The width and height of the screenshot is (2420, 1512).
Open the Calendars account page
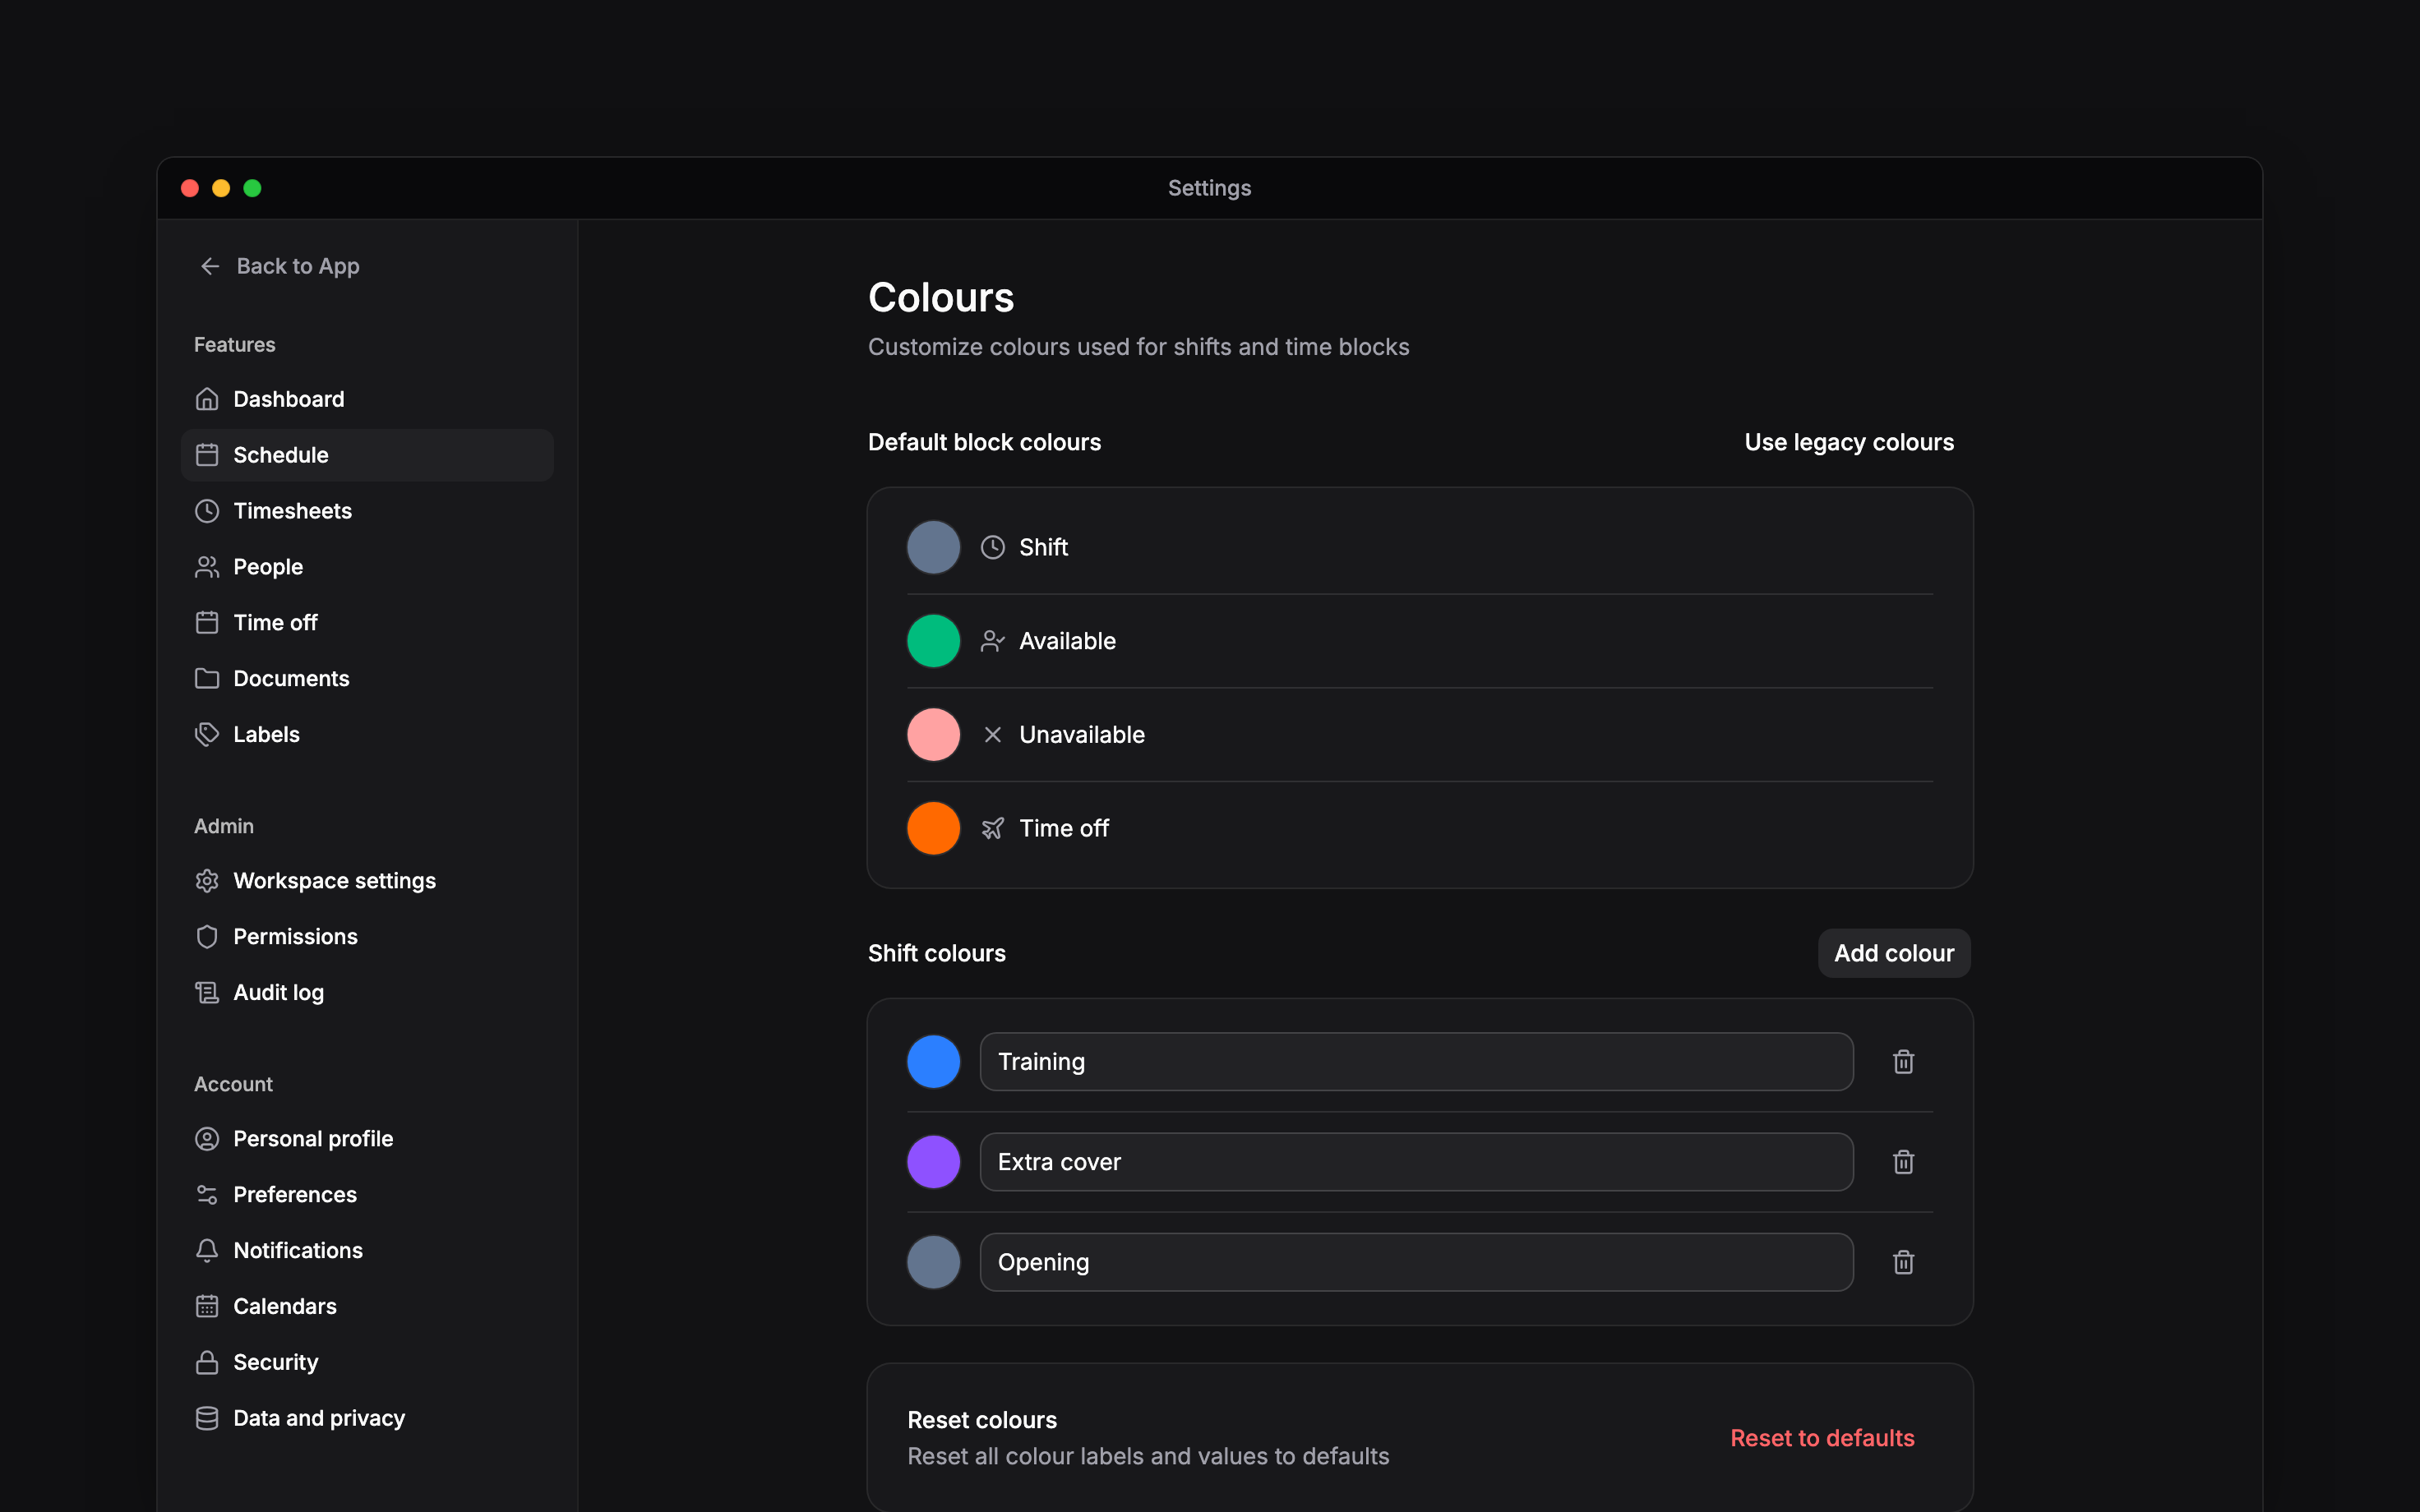(x=367, y=1307)
